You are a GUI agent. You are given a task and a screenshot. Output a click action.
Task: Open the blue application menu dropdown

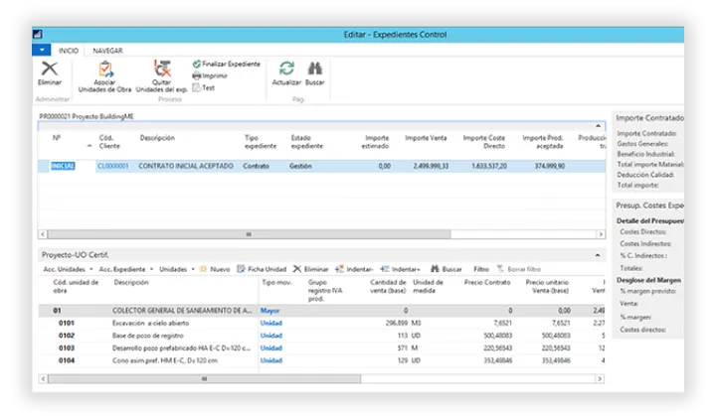[42, 49]
